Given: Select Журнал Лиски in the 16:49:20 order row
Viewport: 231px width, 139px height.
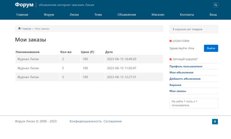Looking at the screenshot, I should tap(28, 59).
